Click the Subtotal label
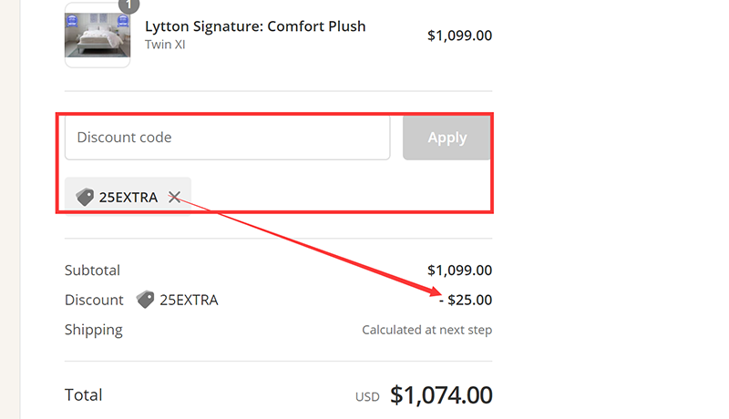Viewport: 729px width, 419px height. (x=92, y=271)
